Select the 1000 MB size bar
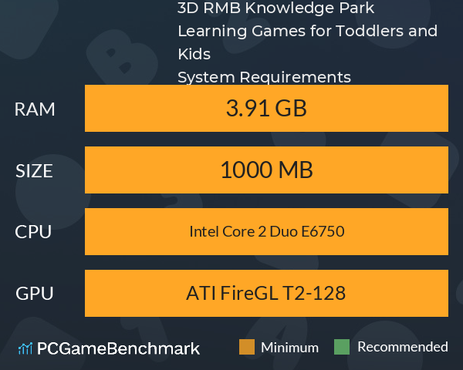463x370 pixels. 266,170
